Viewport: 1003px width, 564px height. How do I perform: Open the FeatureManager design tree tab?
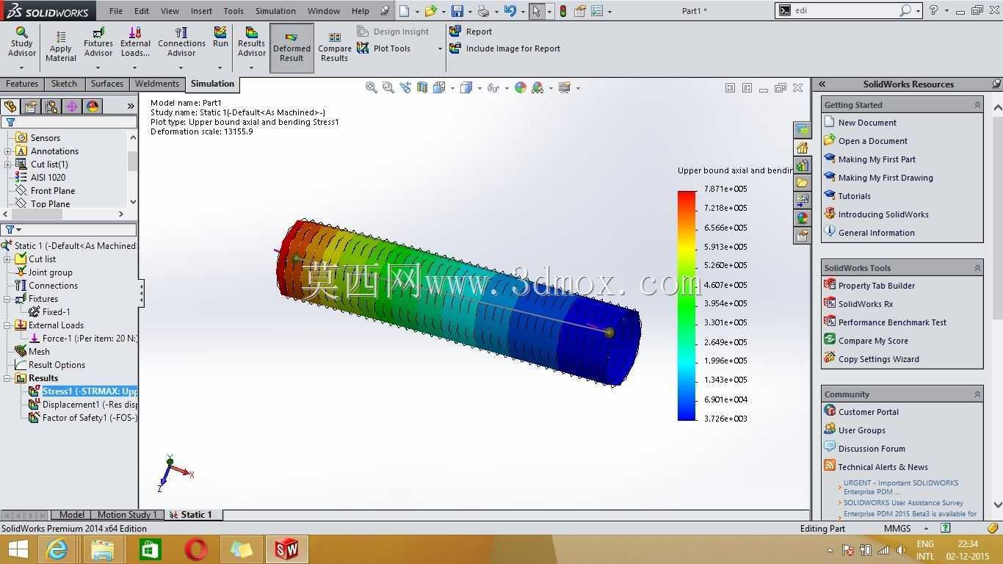coord(10,106)
